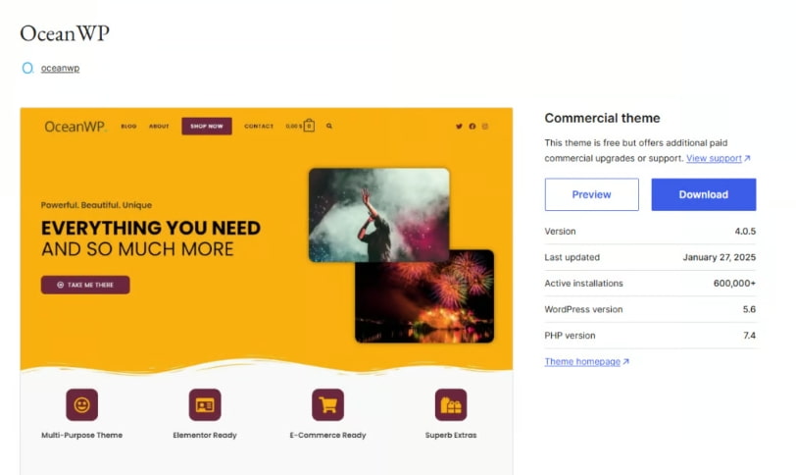Open the Theme homepage link
The image size is (796, 475).
coord(582,362)
